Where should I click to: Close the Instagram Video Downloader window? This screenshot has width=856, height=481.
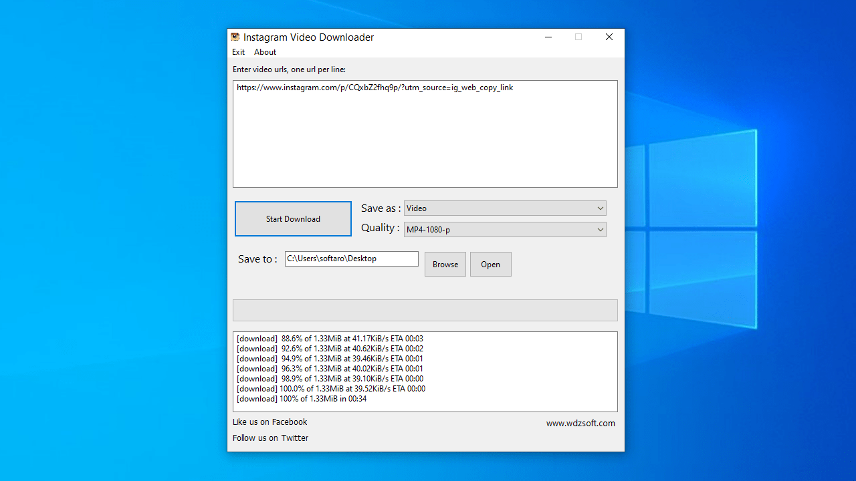tap(609, 37)
